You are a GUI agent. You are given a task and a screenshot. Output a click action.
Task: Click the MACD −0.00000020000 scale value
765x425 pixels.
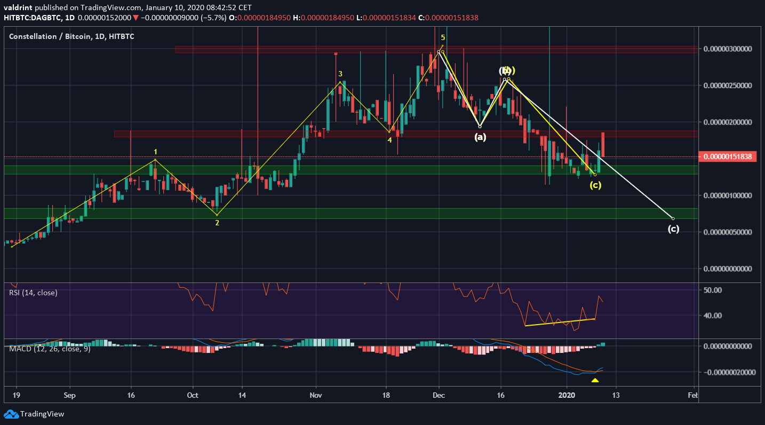(729, 372)
